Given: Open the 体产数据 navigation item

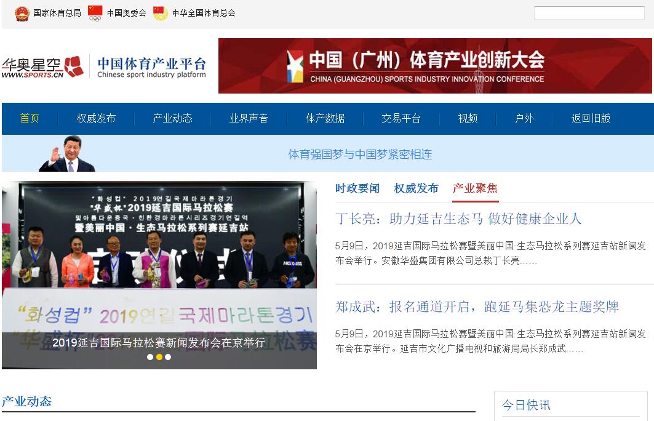Looking at the screenshot, I should point(325,119).
